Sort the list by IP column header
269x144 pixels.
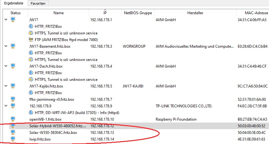(x=105, y=13)
